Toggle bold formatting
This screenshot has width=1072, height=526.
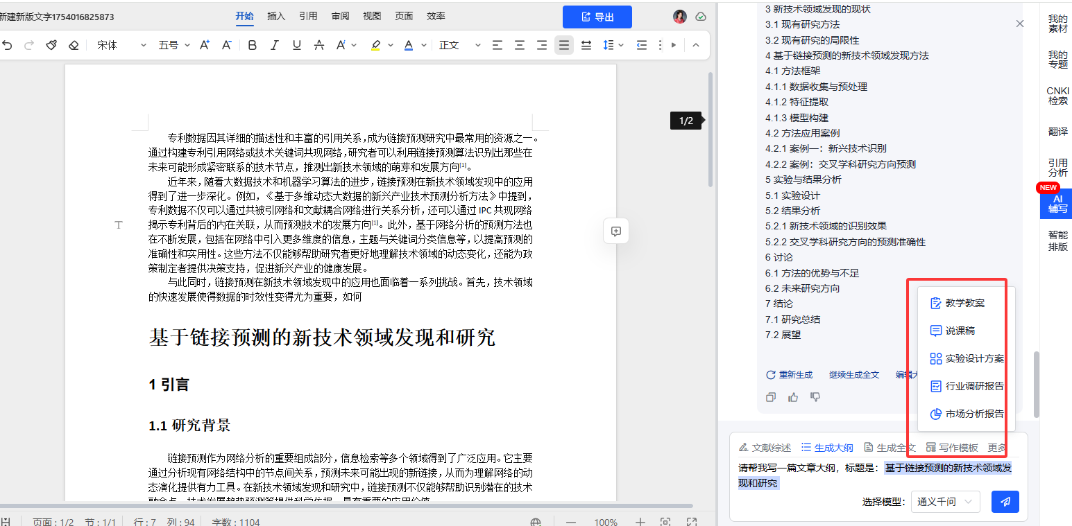(x=252, y=45)
